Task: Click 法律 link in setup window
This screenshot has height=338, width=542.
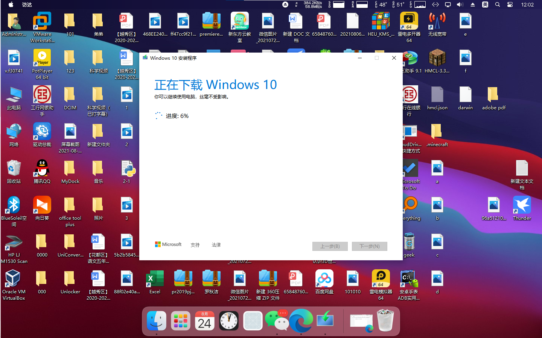Action: click(216, 245)
